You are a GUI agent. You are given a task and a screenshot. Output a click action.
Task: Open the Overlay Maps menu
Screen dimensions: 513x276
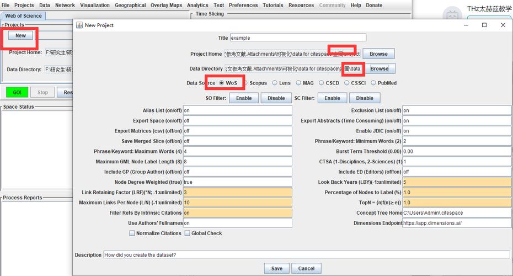(166, 5)
